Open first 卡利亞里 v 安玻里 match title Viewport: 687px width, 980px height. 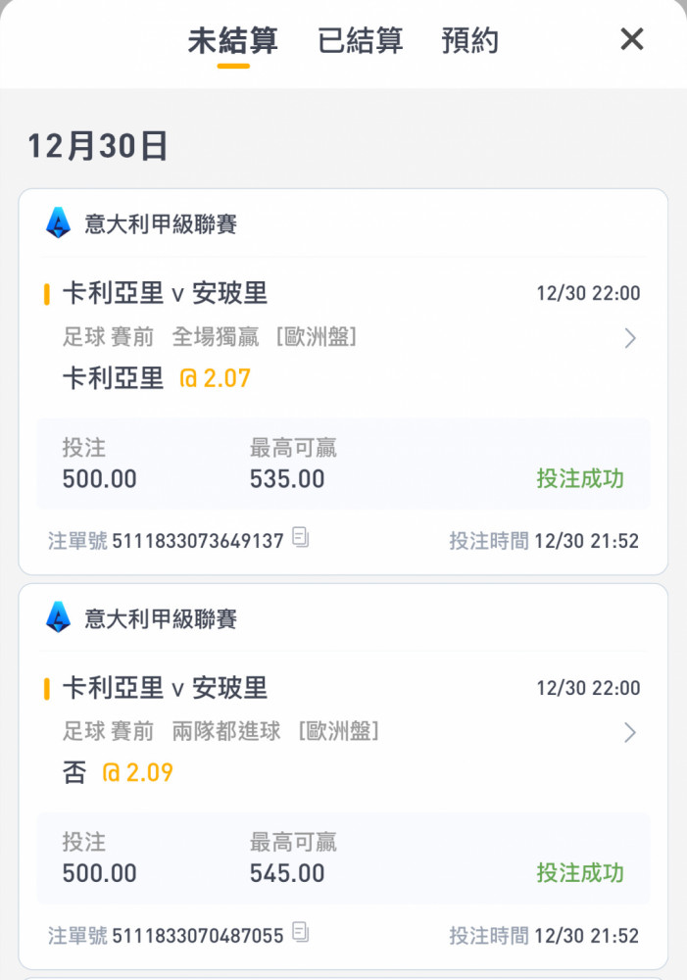[165, 293]
